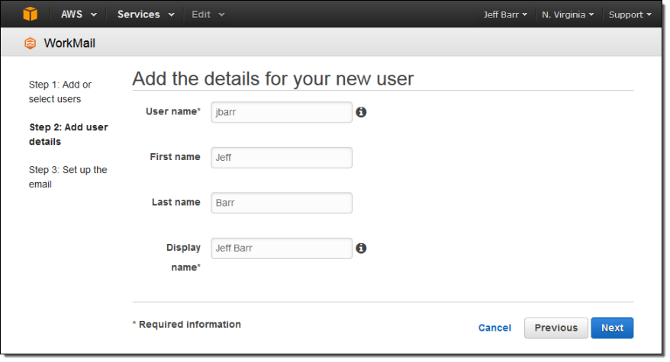Select the Last name text box

(281, 203)
